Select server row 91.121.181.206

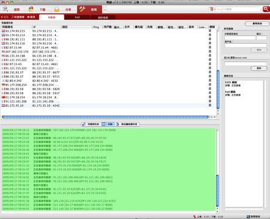point(109,102)
